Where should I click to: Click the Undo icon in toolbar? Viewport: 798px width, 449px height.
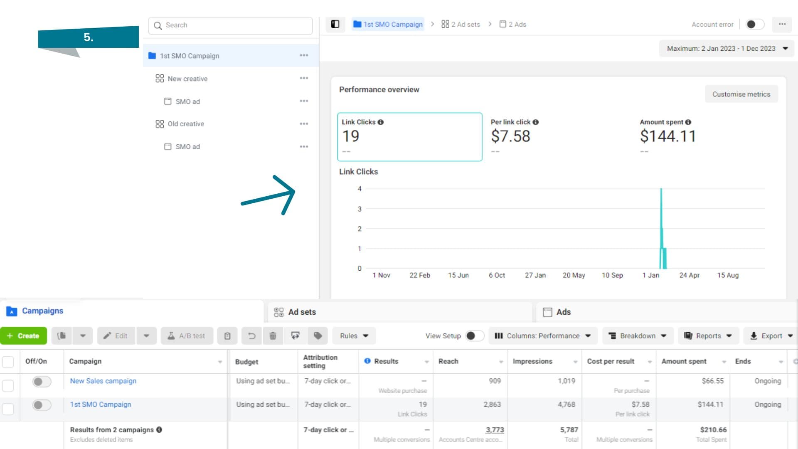pyautogui.click(x=251, y=336)
